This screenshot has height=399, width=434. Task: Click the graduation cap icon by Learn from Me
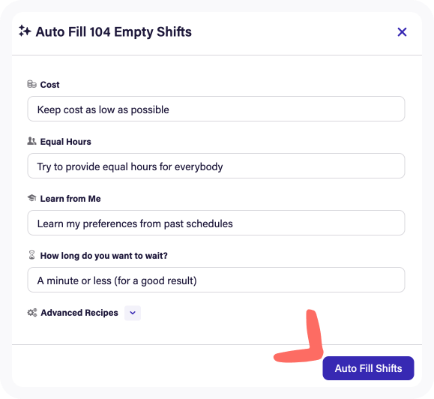point(31,198)
